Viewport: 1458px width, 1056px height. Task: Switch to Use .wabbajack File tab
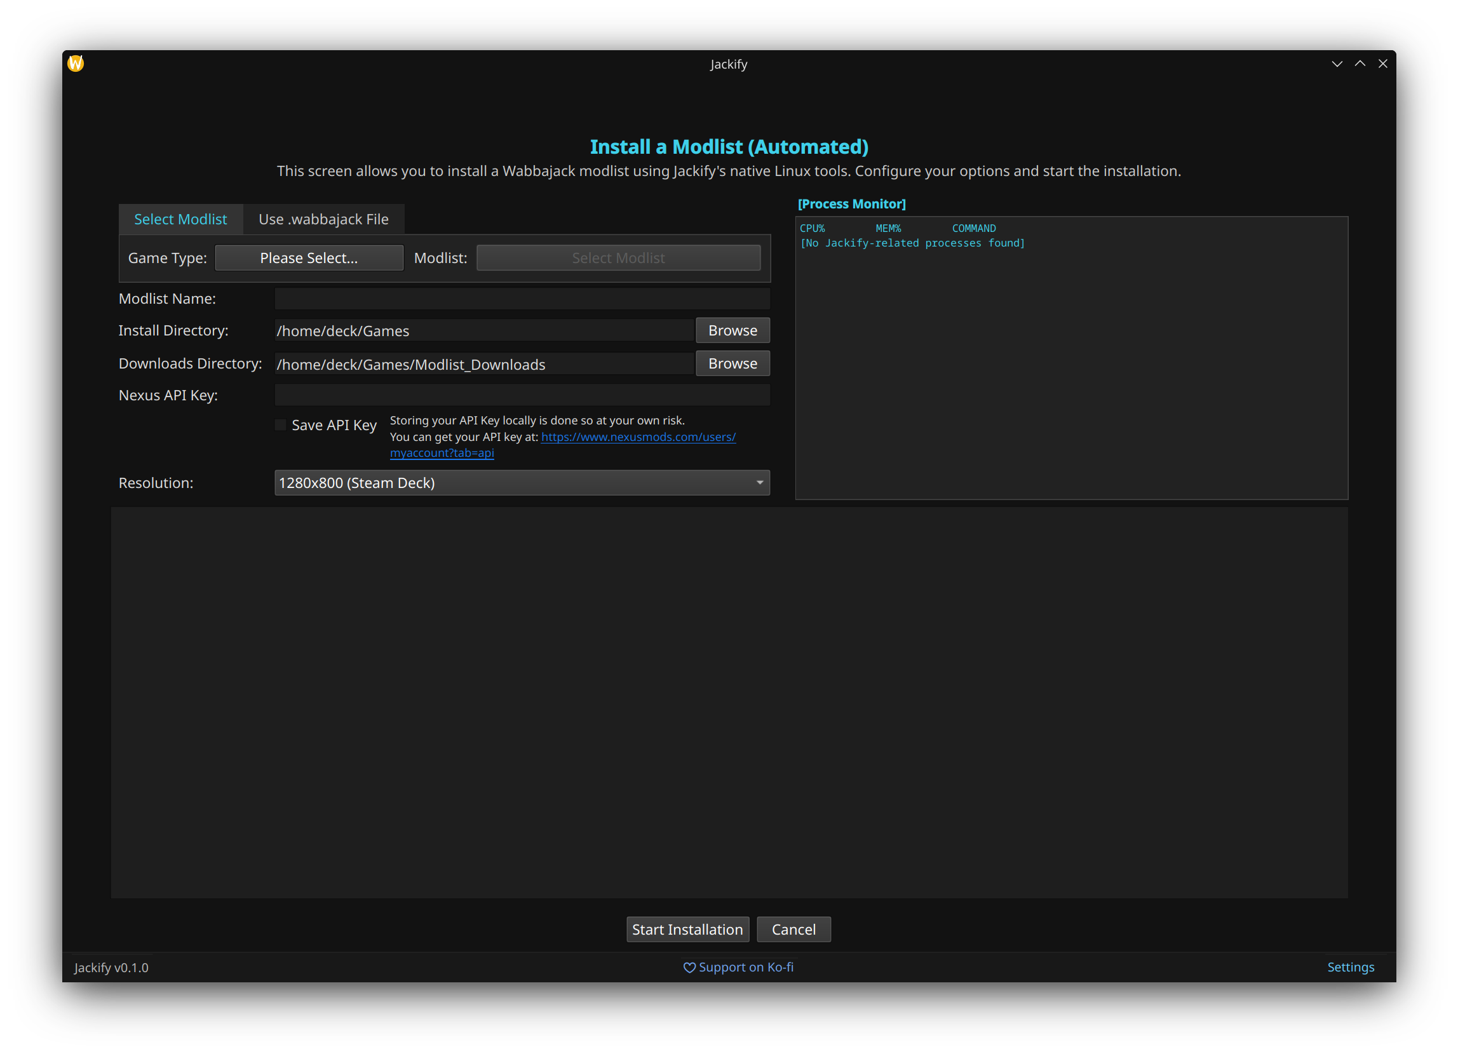click(323, 219)
